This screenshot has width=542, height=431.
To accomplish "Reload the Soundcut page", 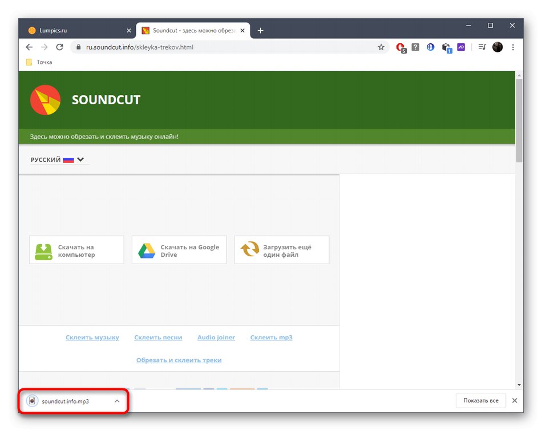I will tap(59, 47).
